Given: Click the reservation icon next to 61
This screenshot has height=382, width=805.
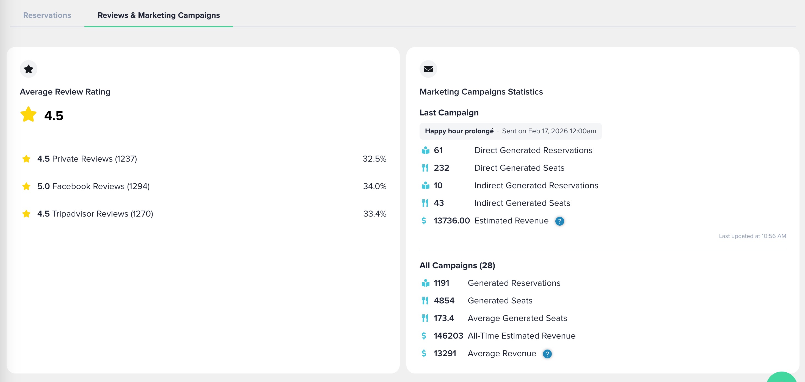Looking at the screenshot, I should coord(425,151).
